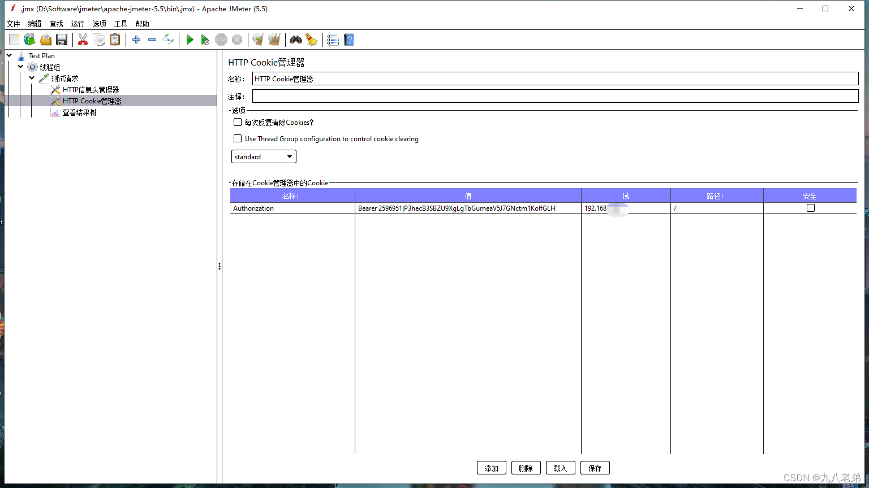Click the 名称 column header
The width and height of the screenshot is (869, 488).
click(x=292, y=195)
